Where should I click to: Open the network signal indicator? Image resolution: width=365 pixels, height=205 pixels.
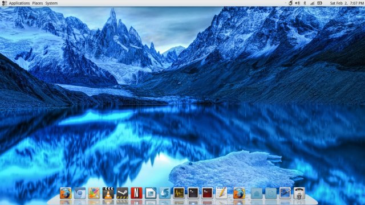click(x=312, y=3)
